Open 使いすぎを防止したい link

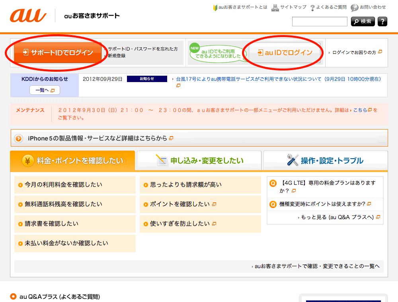(x=200, y=224)
